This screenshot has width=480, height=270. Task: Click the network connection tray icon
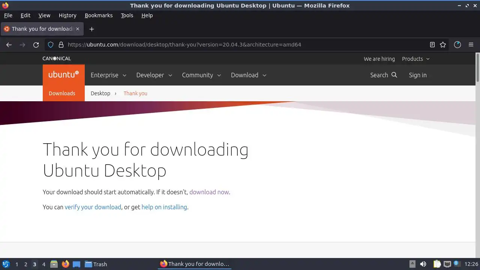pos(447,264)
